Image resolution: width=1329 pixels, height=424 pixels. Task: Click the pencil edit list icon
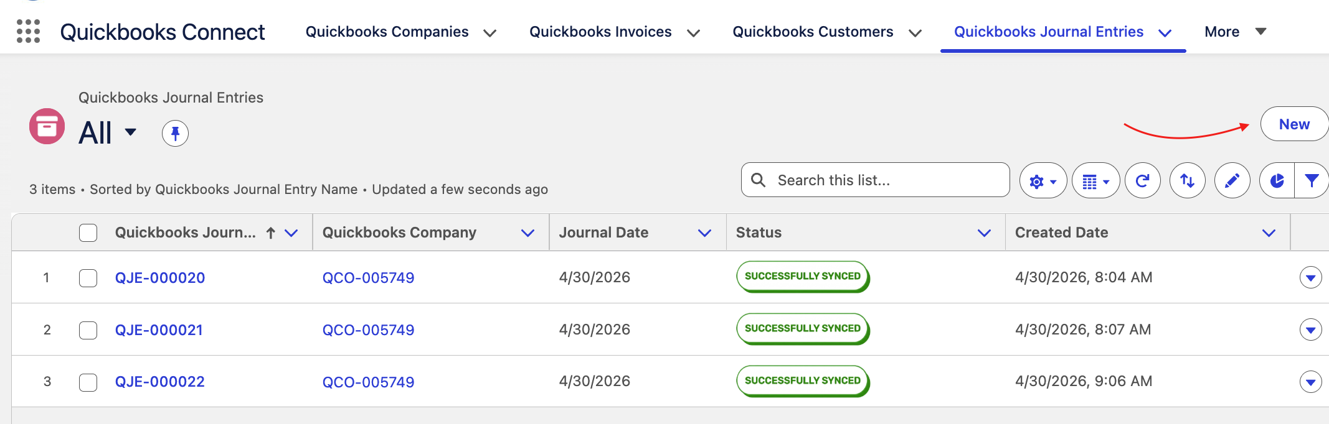coord(1232,181)
